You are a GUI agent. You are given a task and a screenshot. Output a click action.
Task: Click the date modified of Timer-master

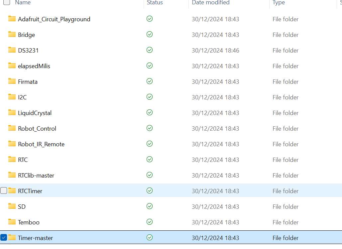coord(215,238)
